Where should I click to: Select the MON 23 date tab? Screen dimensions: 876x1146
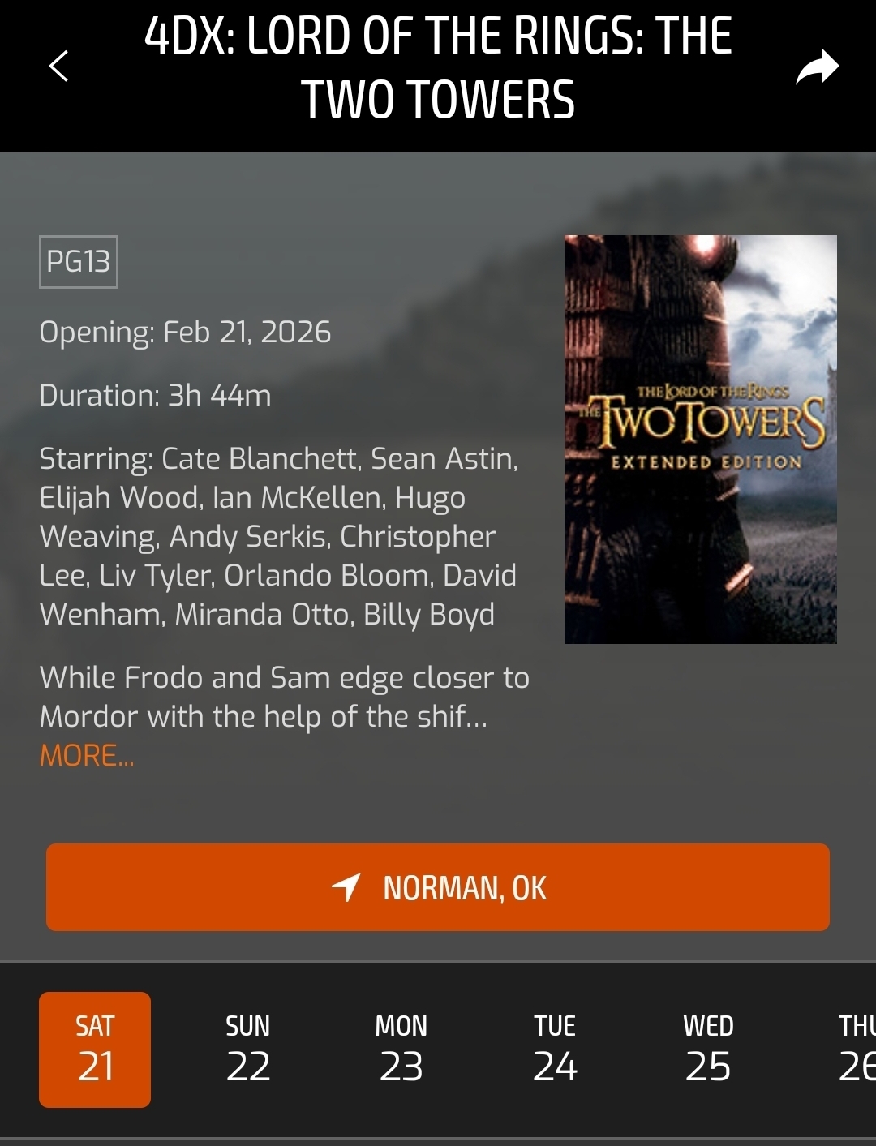pos(401,1049)
